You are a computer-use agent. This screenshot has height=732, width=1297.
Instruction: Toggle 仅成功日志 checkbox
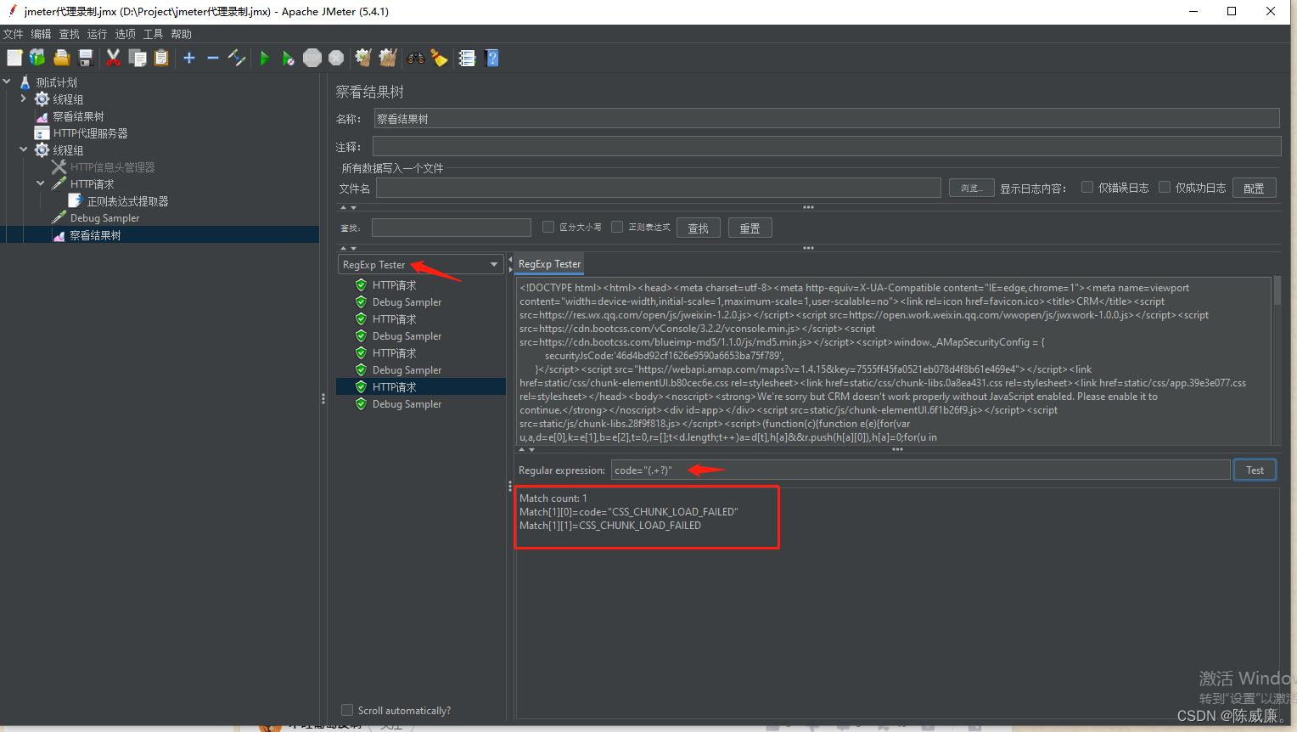[1165, 188]
